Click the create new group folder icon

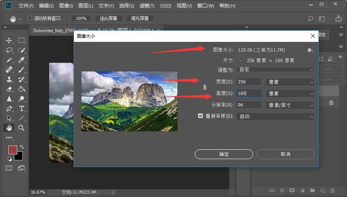pos(312,190)
